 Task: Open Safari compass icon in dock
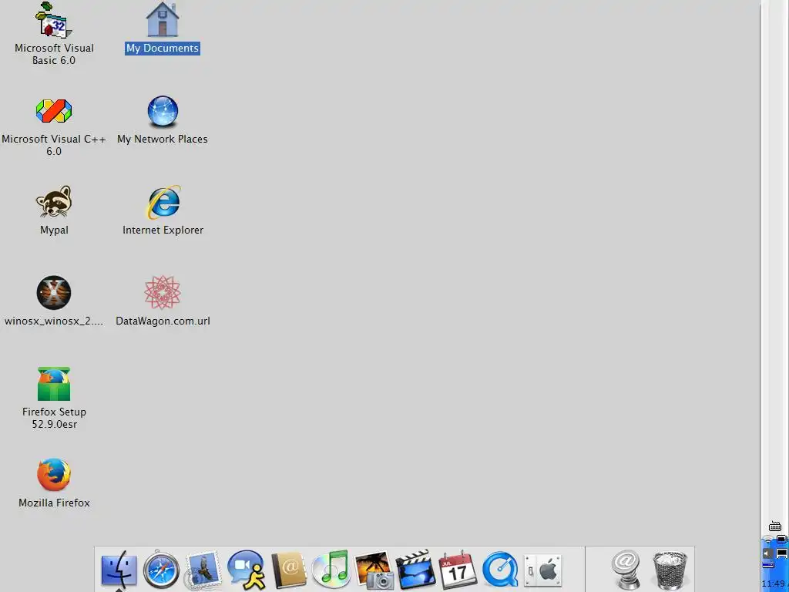(161, 570)
